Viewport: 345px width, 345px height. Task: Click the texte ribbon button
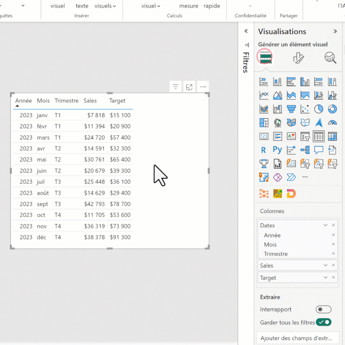tap(82, 6)
